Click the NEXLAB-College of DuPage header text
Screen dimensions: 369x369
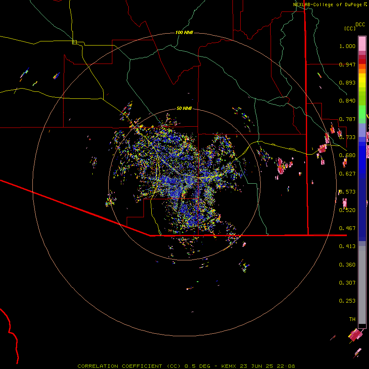[x=327, y=5]
